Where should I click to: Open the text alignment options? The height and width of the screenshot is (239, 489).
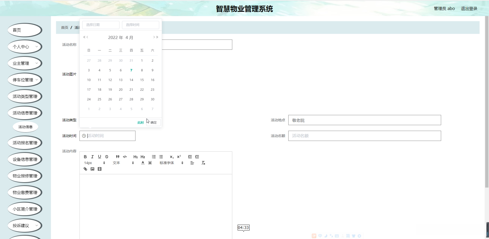[192, 163]
